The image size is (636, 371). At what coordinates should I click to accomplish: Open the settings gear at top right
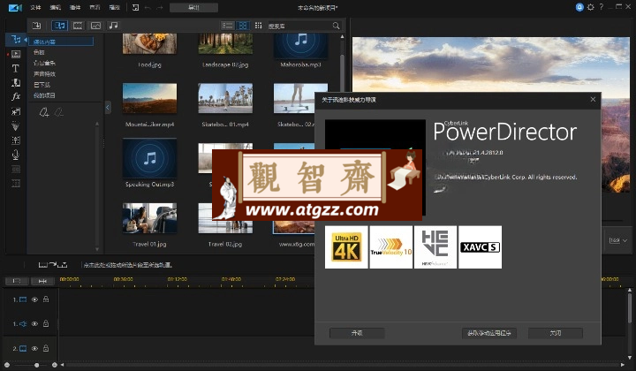pyautogui.click(x=591, y=7)
